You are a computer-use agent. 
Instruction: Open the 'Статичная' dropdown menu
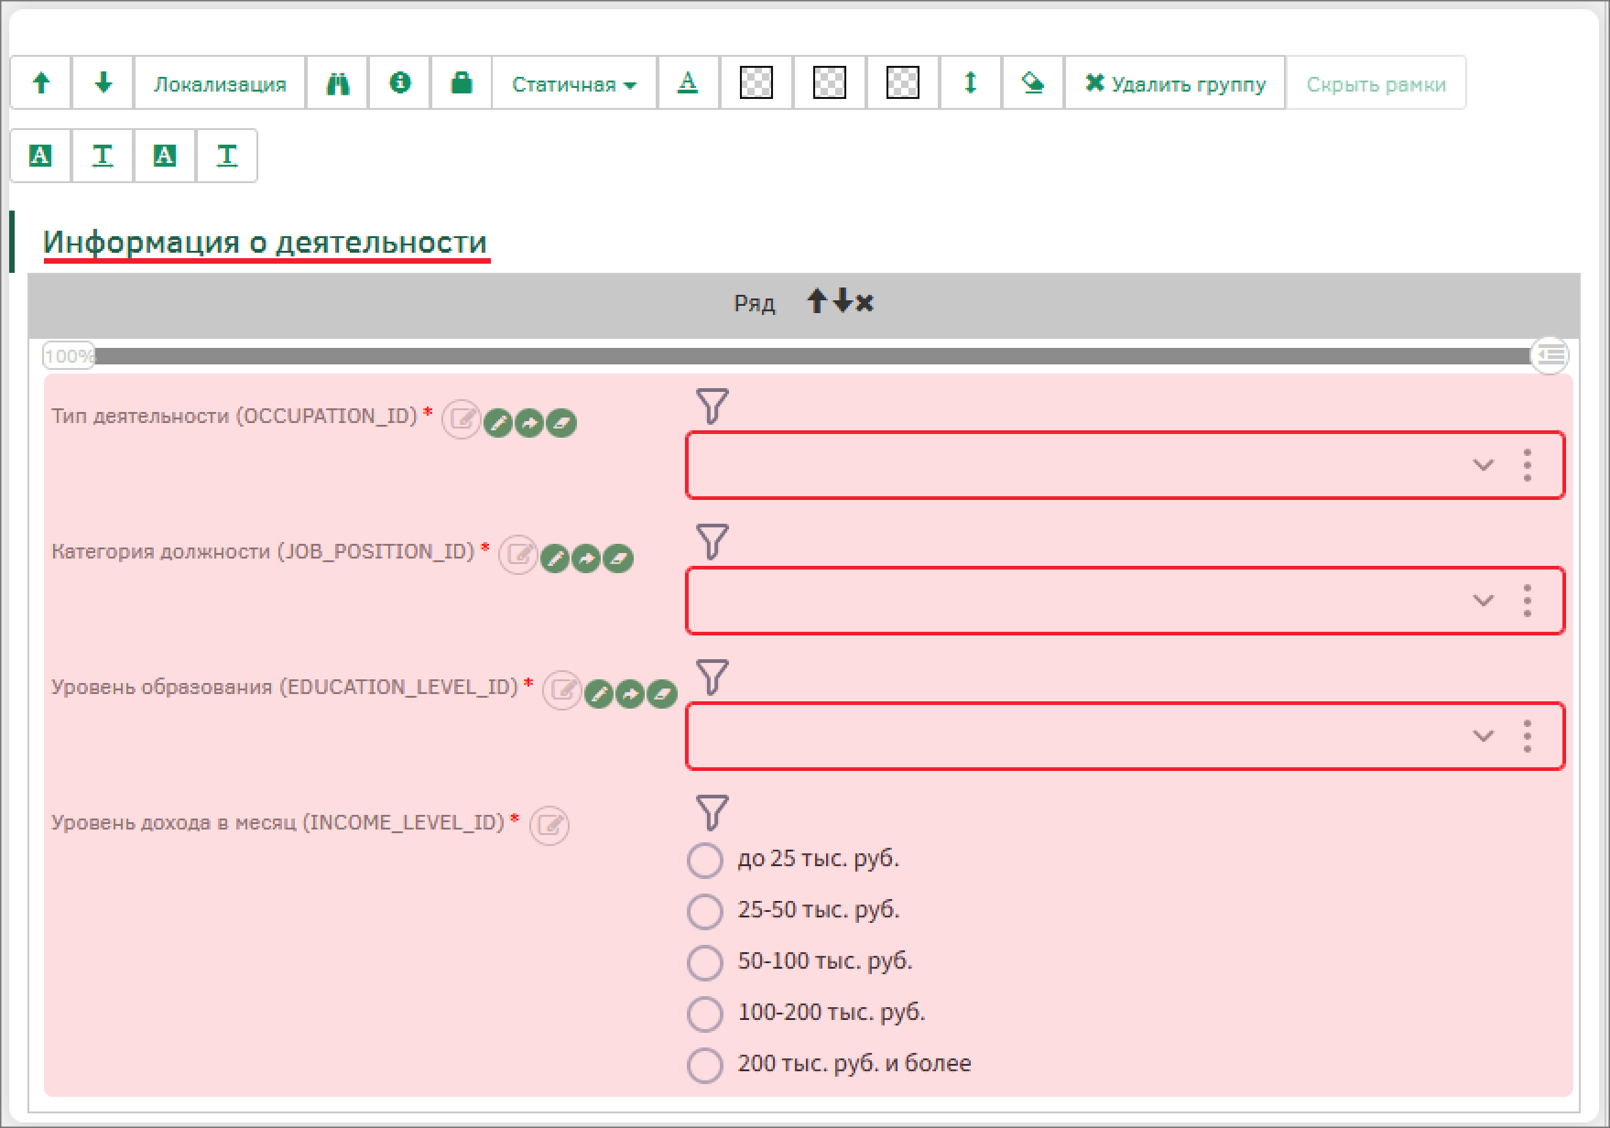pos(573,83)
